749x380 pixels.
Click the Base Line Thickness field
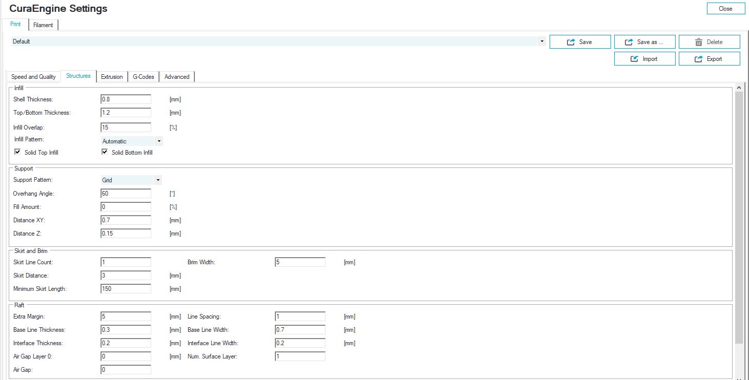(126, 330)
